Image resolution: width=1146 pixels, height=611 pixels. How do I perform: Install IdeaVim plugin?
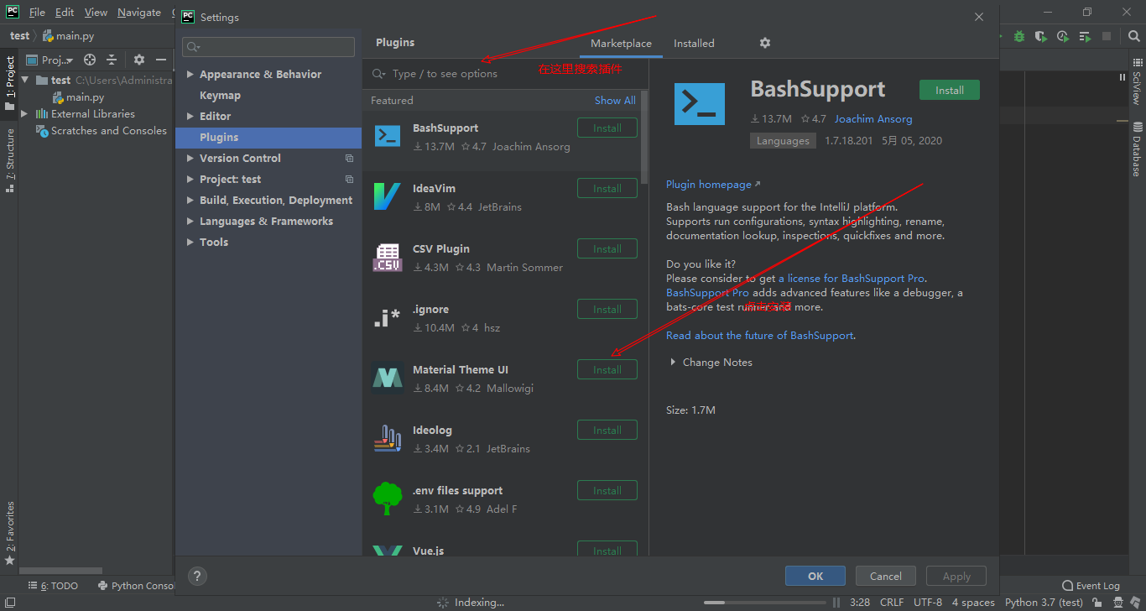click(607, 189)
